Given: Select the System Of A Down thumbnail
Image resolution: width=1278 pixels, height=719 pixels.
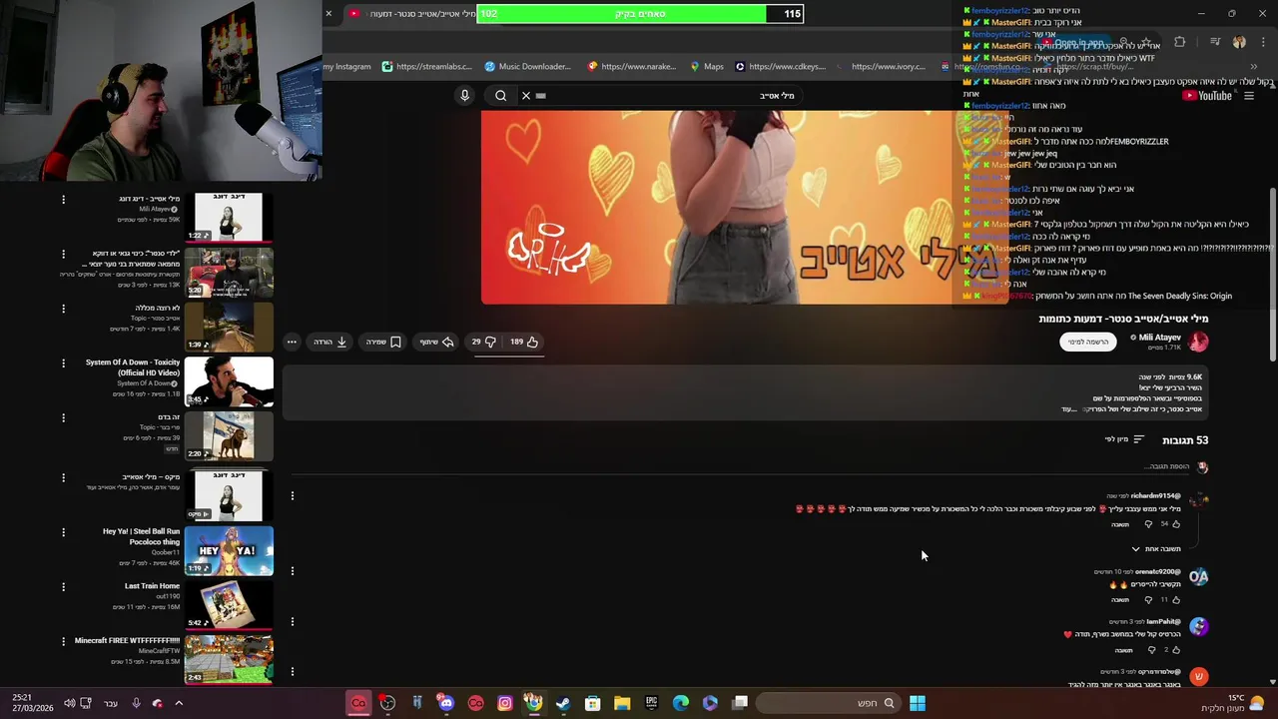Looking at the screenshot, I should [229, 381].
